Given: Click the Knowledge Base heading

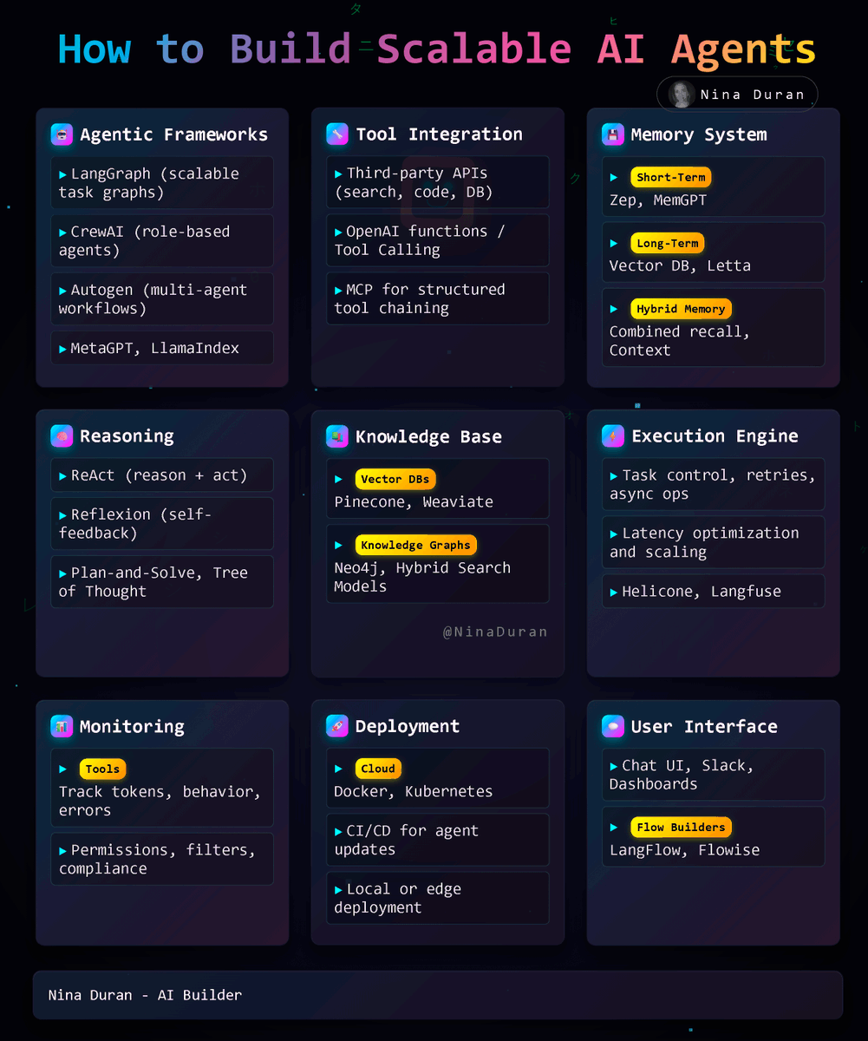Looking at the screenshot, I should tap(428, 436).
